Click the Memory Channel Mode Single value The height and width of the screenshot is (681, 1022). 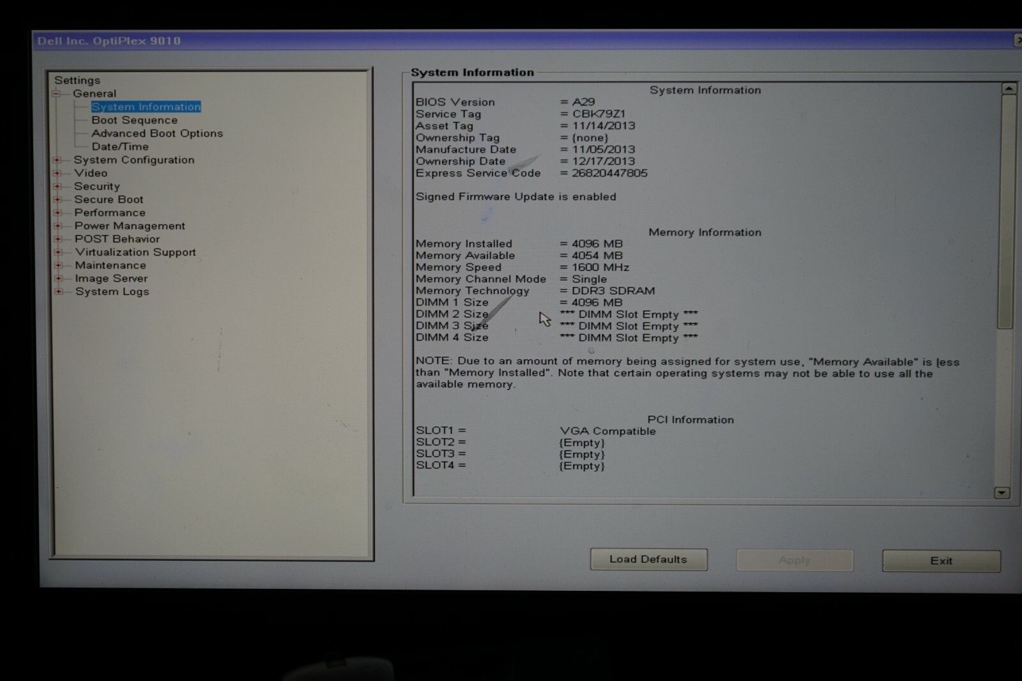click(589, 279)
